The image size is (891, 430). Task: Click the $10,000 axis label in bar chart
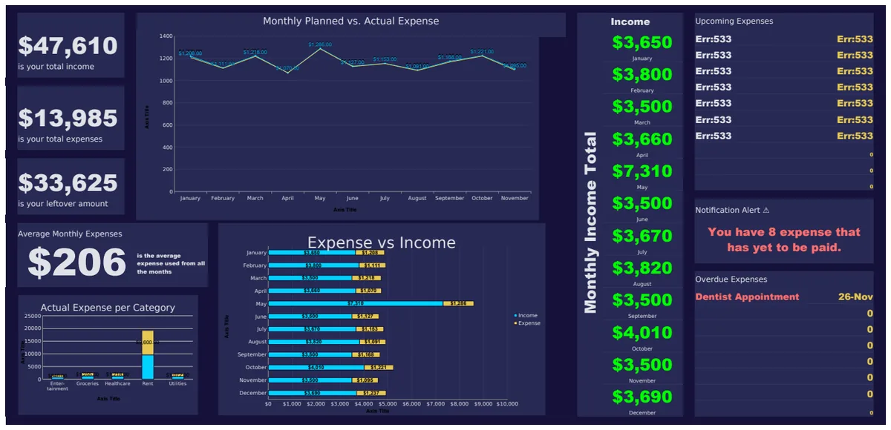(506, 404)
